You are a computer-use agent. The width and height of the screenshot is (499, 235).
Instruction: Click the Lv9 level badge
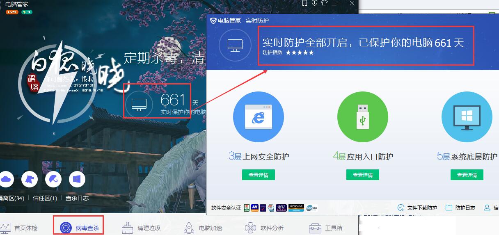[11, 12]
